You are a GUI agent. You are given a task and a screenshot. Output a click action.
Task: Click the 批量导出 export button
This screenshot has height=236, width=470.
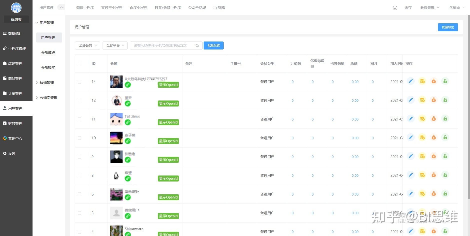coord(448,27)
